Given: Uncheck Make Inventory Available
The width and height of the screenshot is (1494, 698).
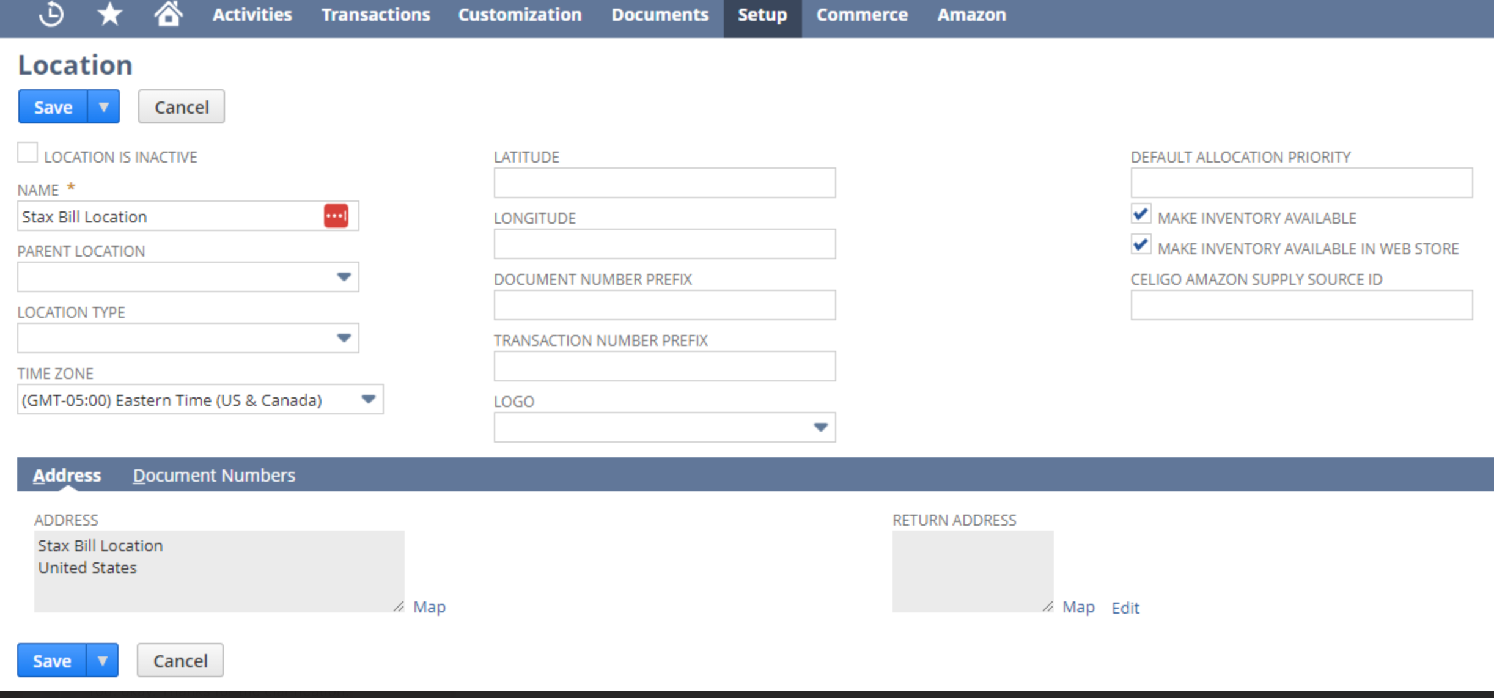Looking at the screenshot, I should click(1141, 214).
